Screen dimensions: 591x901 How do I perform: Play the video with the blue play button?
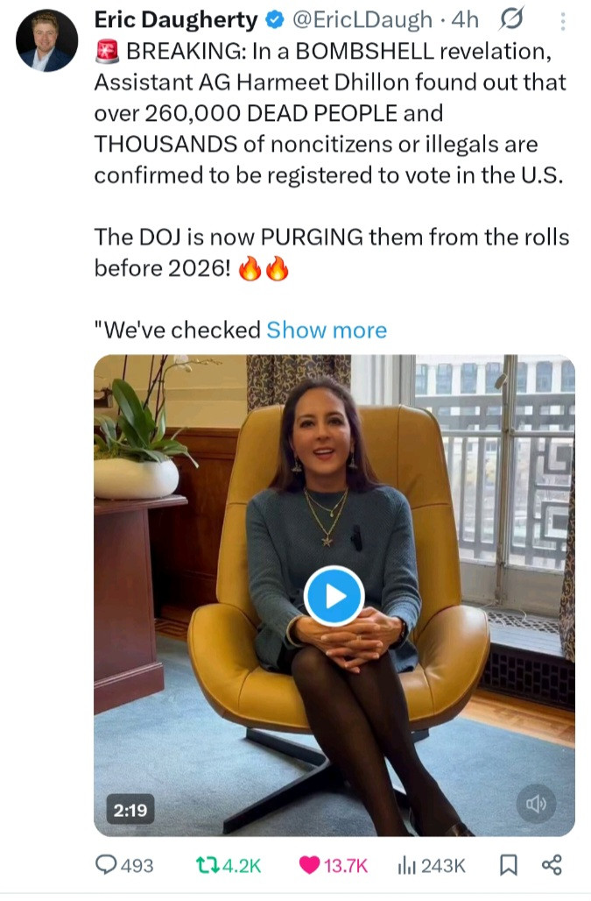pyautogui.click(x=334, y=596)
